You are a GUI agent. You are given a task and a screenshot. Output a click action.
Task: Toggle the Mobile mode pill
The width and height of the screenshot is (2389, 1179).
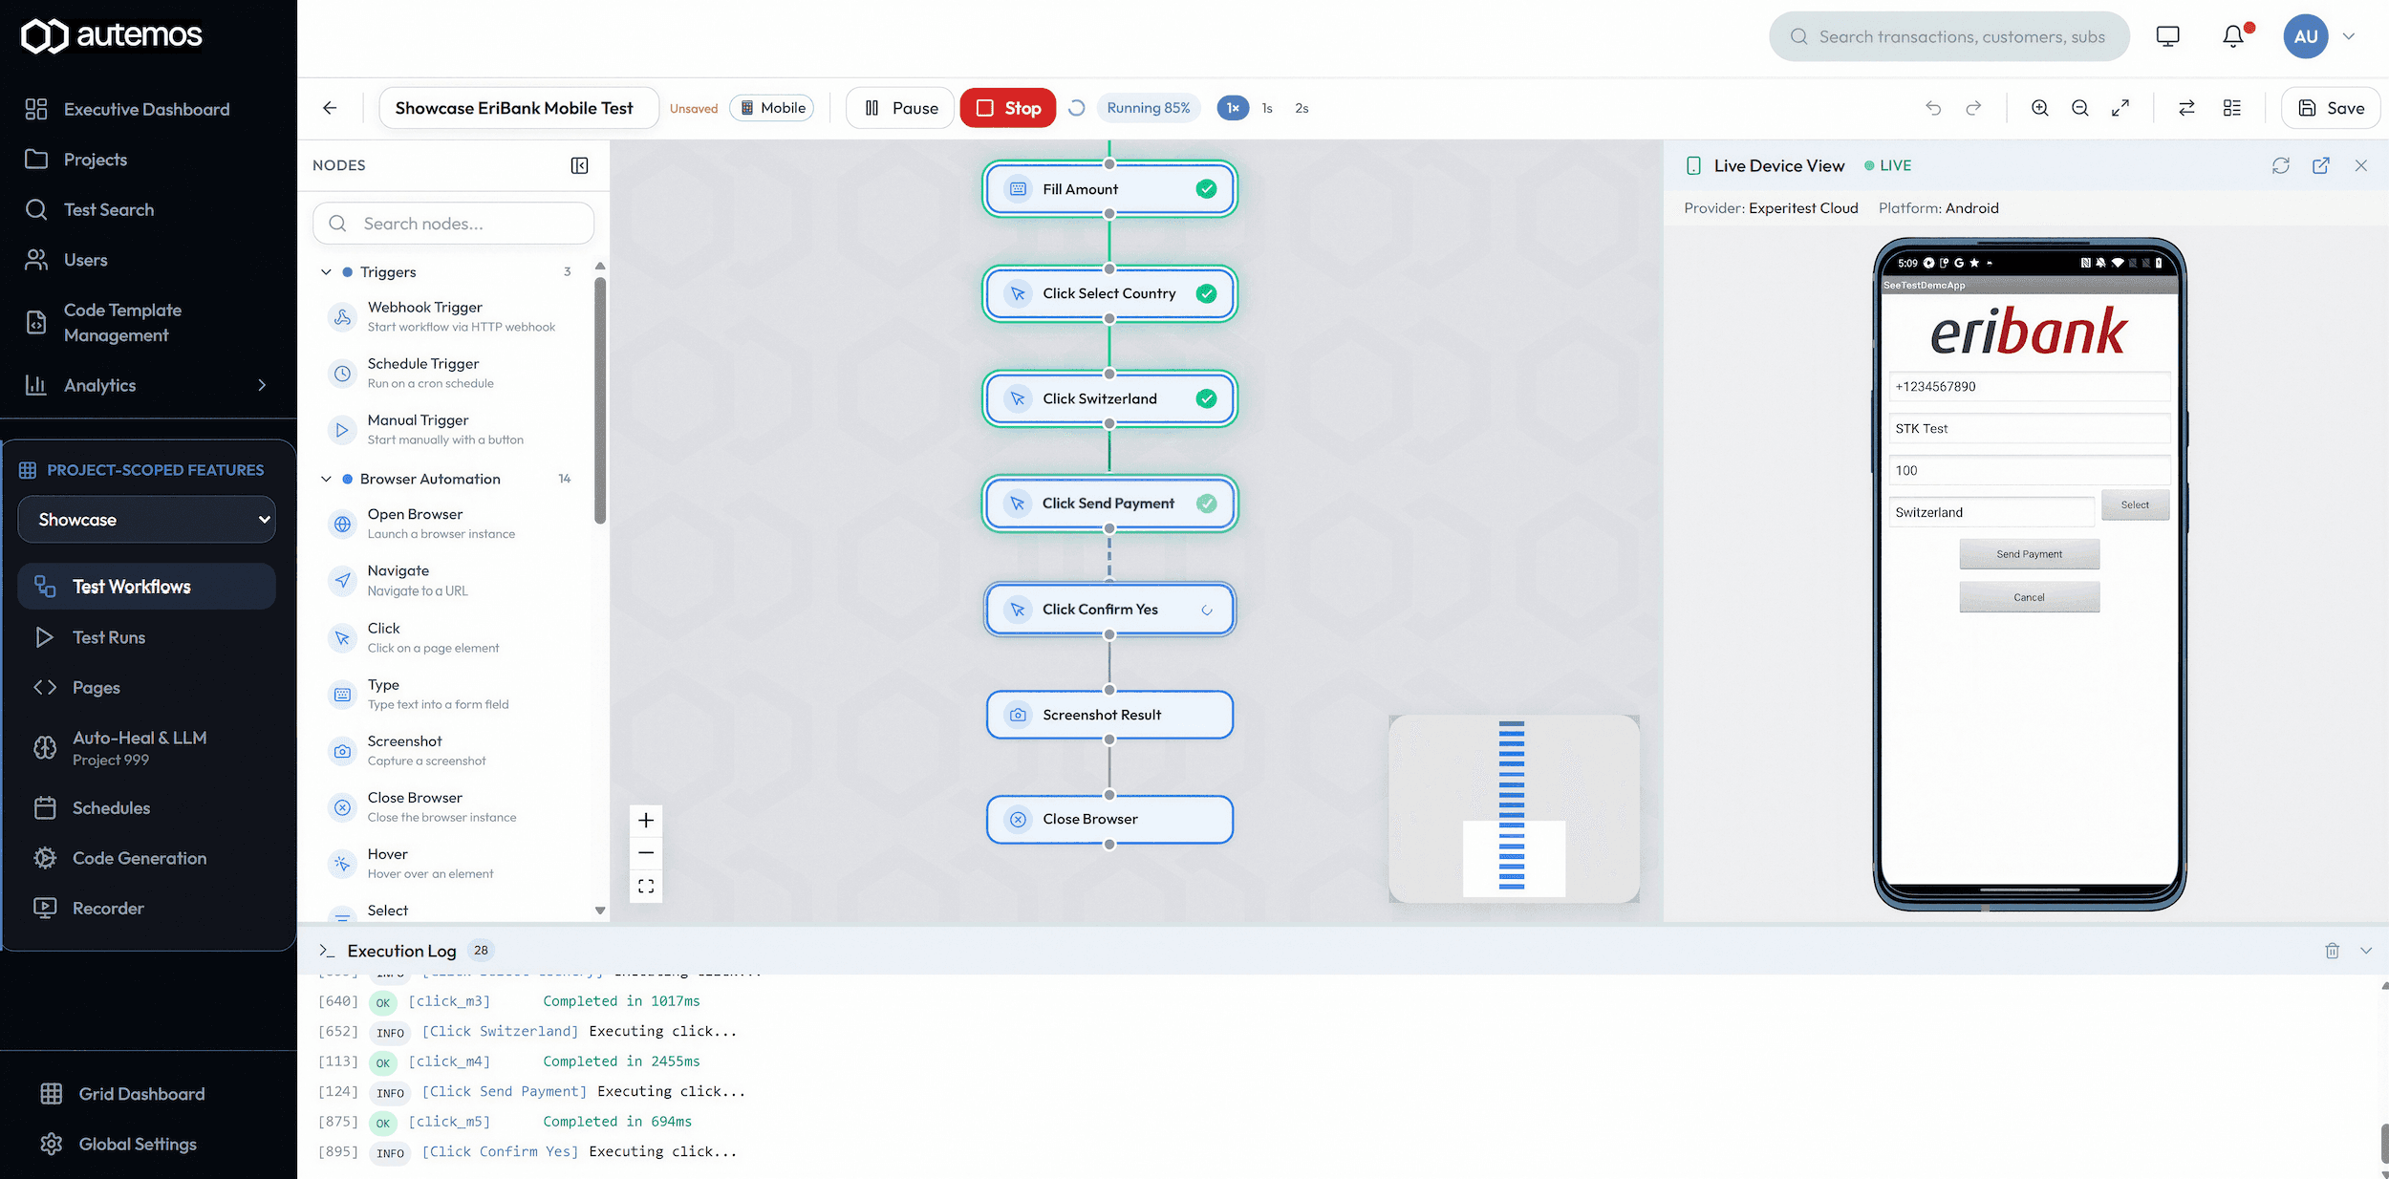click(772, 108)
